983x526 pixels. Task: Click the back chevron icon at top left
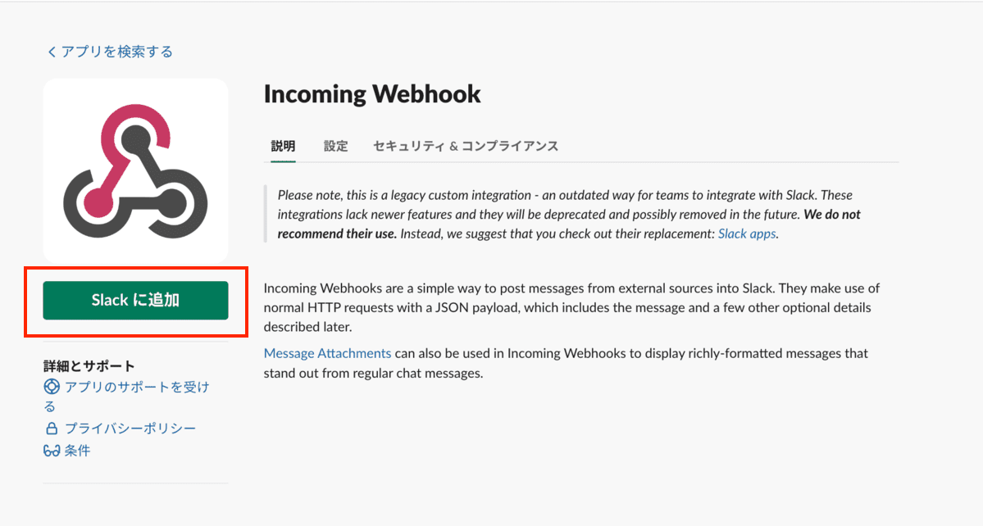coord(52,52)
